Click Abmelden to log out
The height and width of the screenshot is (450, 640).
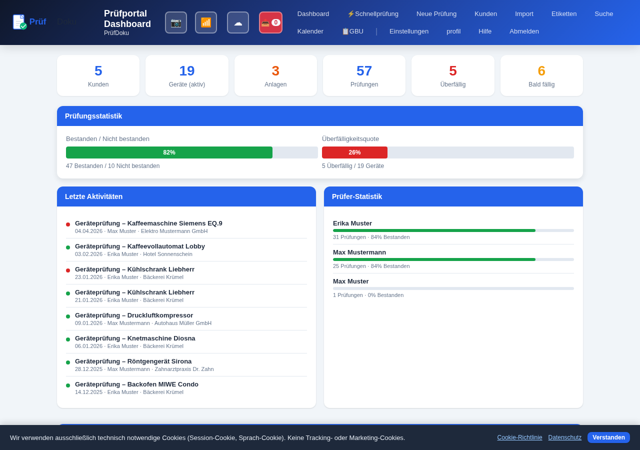point(524,31)
